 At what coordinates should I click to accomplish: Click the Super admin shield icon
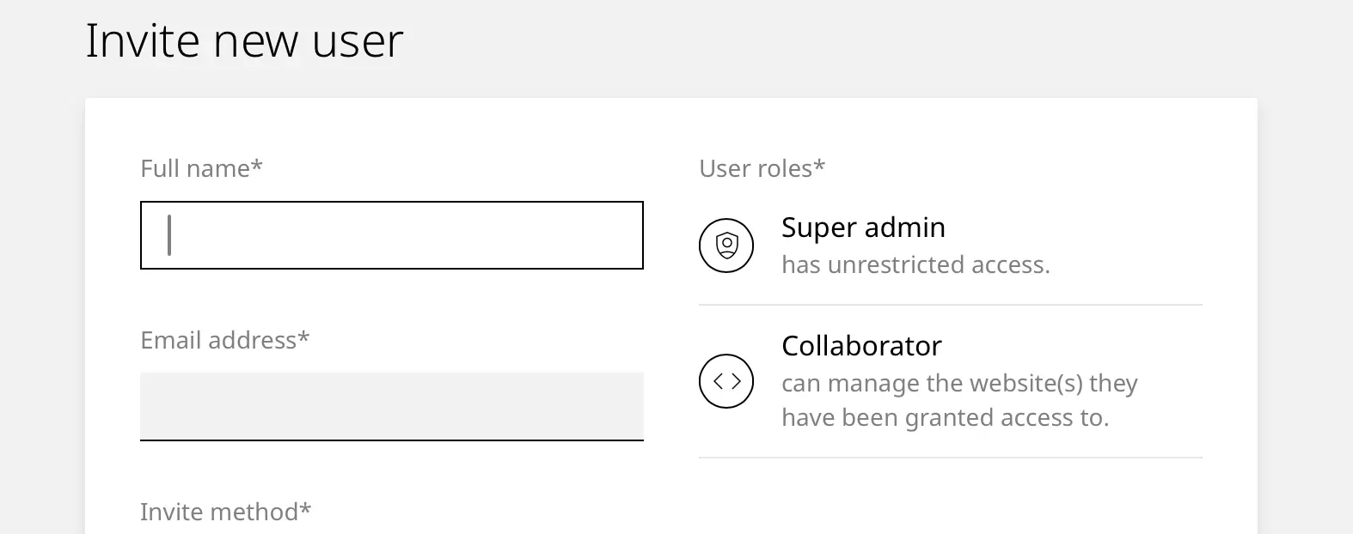pyautogui.click(x=726, y=246)
